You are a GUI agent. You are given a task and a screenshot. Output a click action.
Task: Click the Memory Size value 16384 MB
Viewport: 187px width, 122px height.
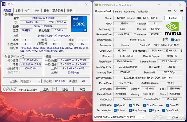click(125, 72)
